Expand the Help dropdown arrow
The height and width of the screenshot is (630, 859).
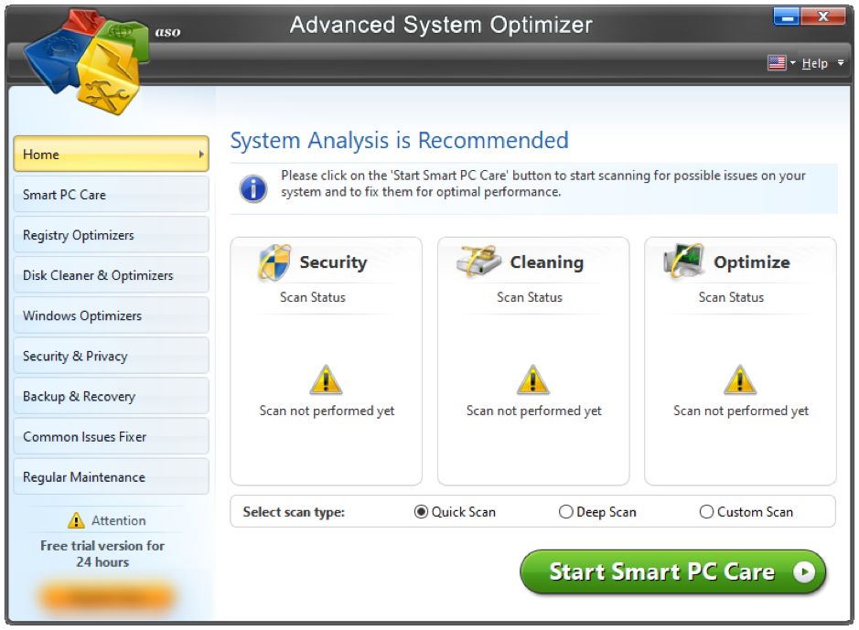841,63
